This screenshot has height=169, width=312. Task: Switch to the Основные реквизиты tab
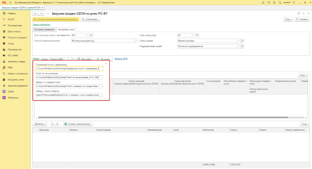coord(44,29)
